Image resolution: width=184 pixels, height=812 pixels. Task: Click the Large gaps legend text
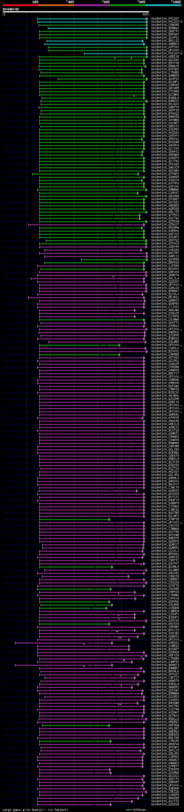click(x=12, y=809)
